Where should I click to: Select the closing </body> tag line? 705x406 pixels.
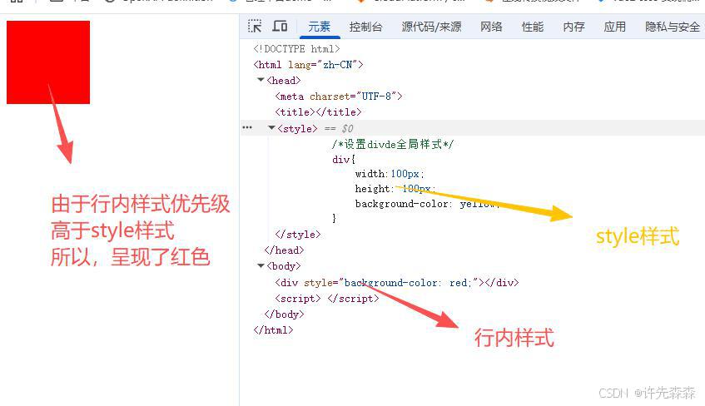pos(284,314)
